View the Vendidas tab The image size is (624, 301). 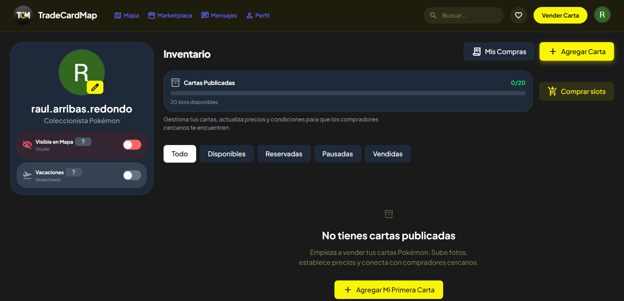coord(388,154)
